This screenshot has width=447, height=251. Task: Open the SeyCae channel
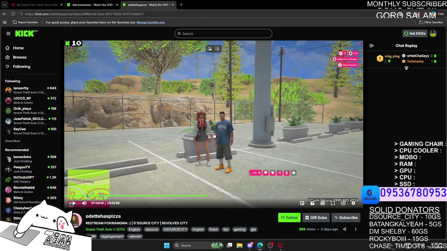click(x=31, y=131)
